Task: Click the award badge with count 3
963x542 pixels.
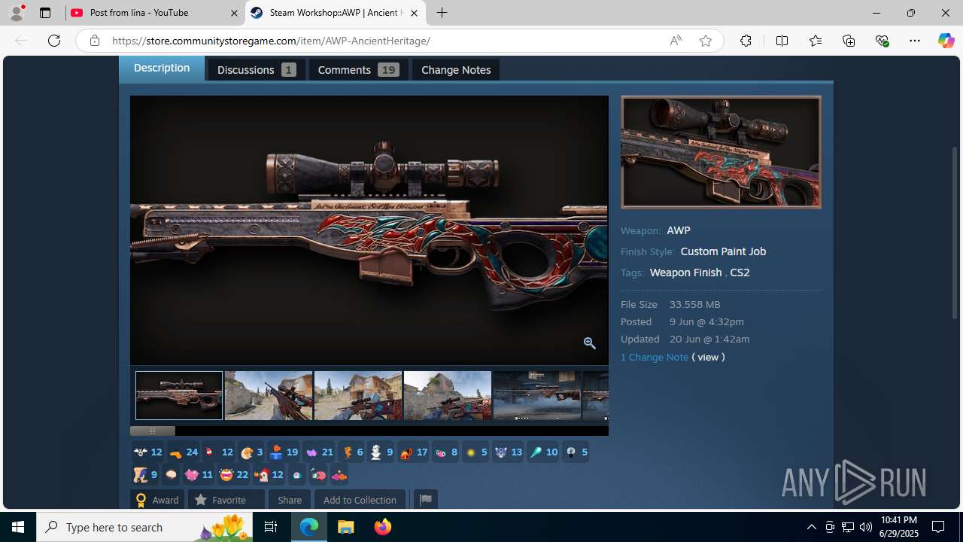Action: [251, 452]
